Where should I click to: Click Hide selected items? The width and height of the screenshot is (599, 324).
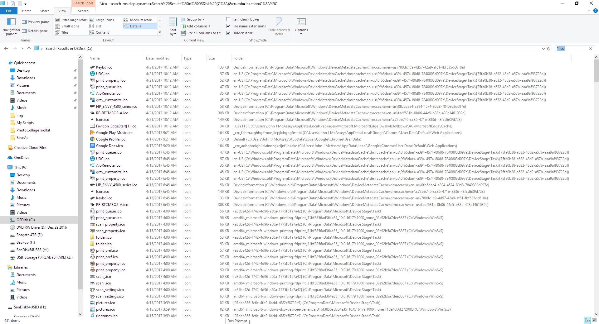279,27
